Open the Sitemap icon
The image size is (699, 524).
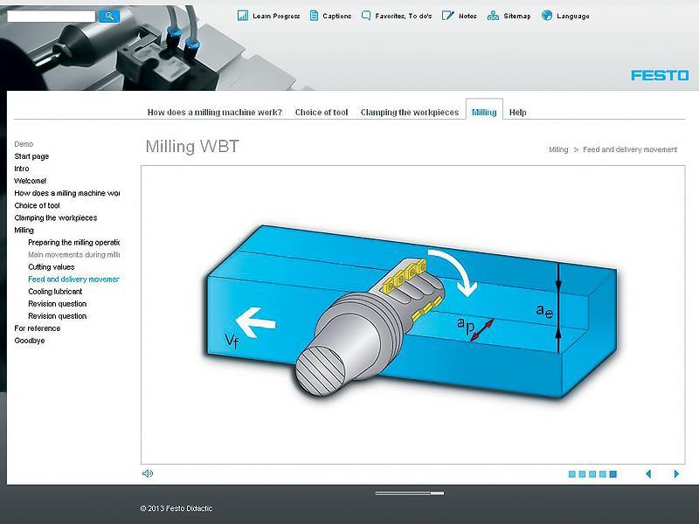tap(493, 16)
